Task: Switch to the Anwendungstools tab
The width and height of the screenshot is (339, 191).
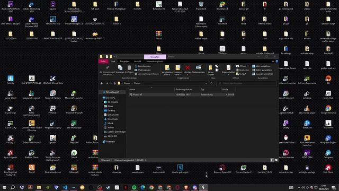Action: (155, 62)
